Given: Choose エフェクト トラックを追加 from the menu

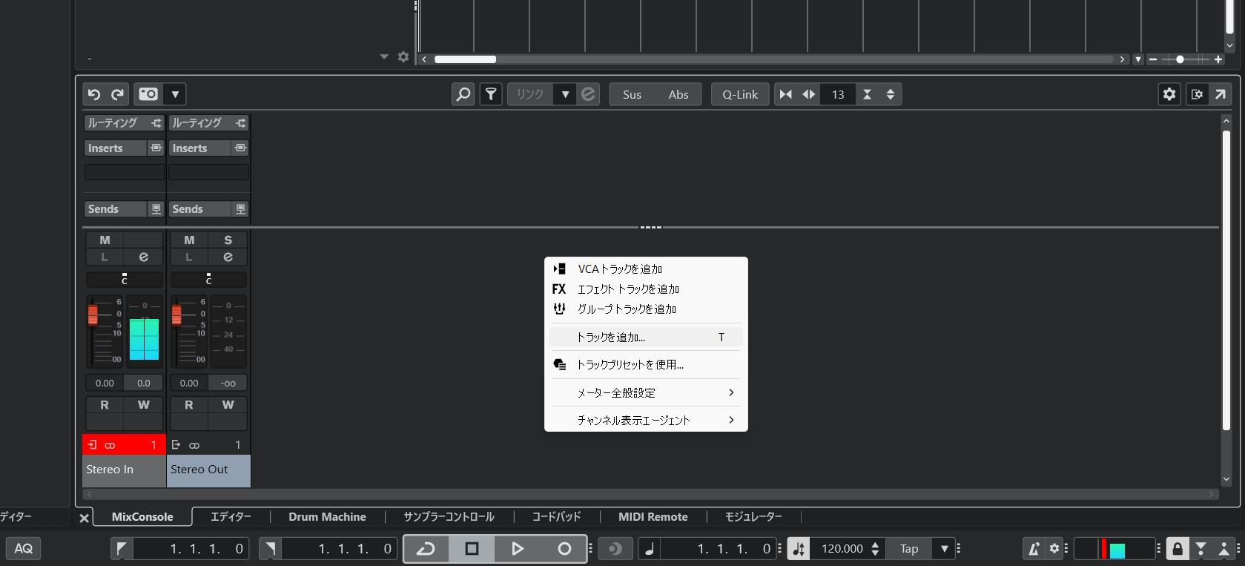Looking at the screenshot, I should pos(646,289).
